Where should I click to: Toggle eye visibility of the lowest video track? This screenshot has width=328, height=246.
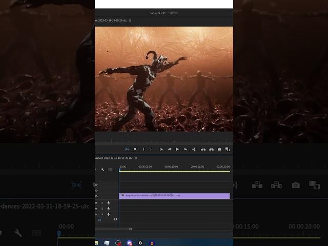click(x=96, y=196)
